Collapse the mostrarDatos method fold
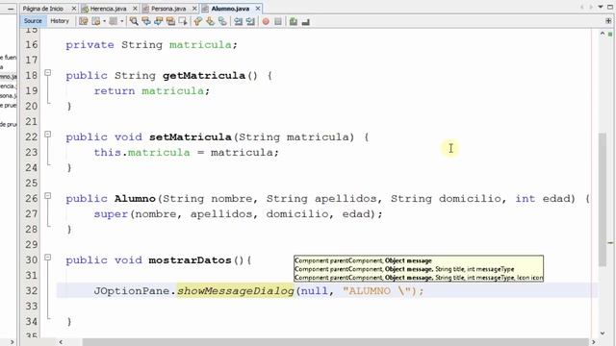 pos(47,258)
